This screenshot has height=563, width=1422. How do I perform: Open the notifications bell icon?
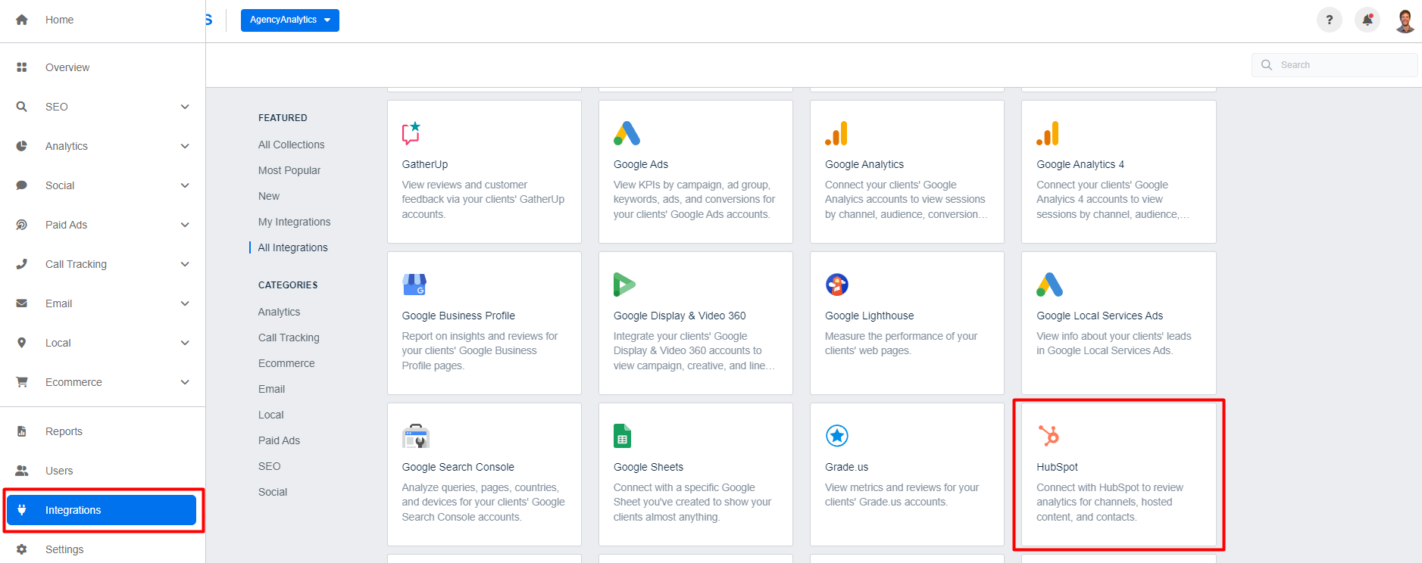1367,20
